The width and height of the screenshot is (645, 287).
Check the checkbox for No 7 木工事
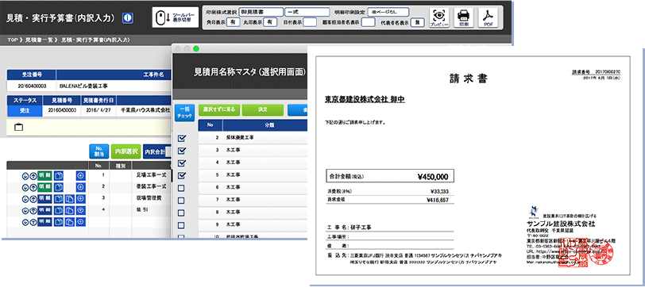pos(181,201)
